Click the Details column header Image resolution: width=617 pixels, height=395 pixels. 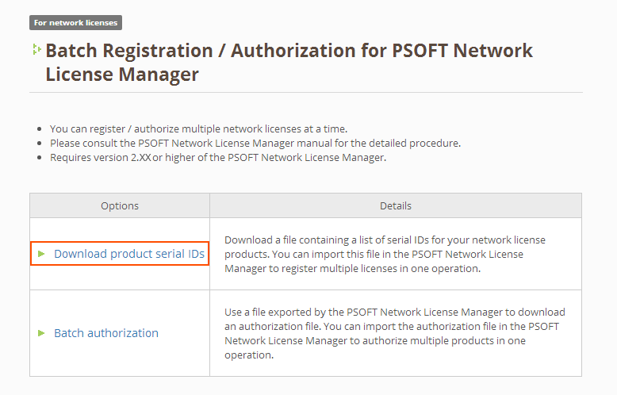[x=396, y=206]
